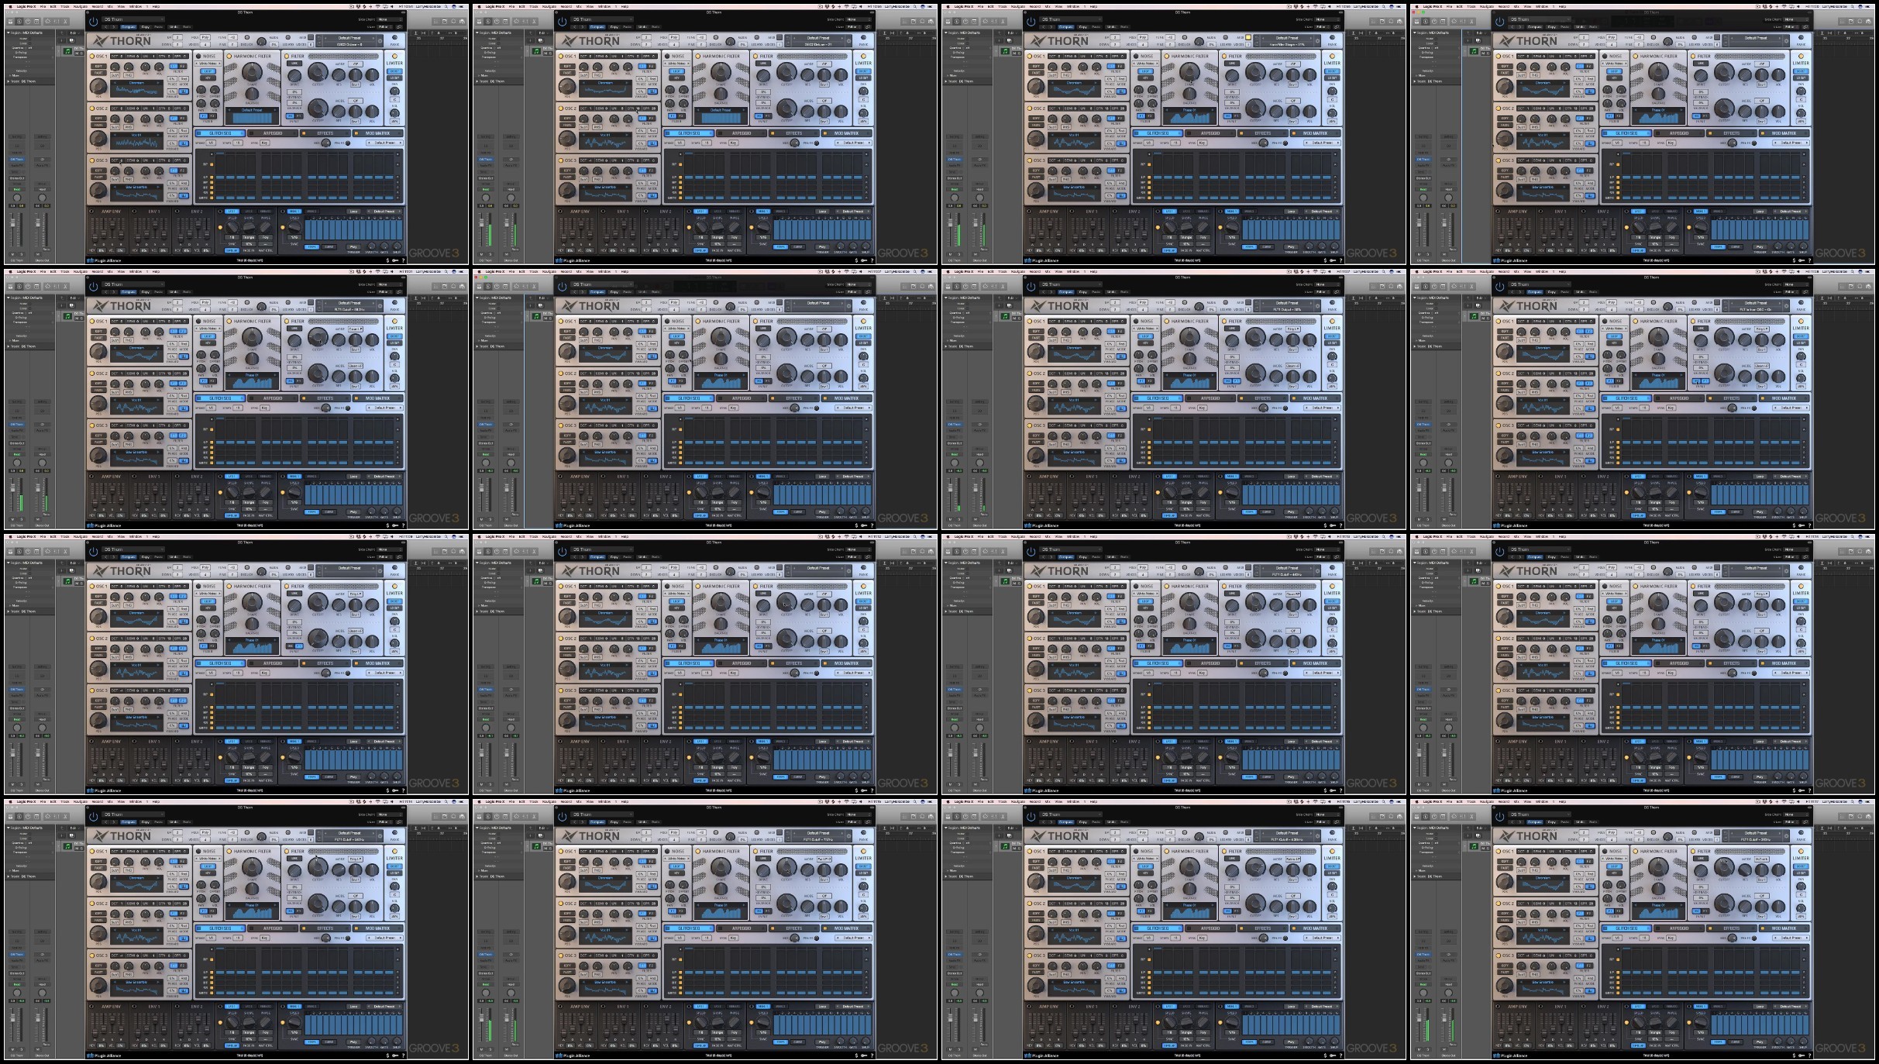In the OSC2 Octave frame, click the green MIDI region icon
The image size is (1879, 1064).
point(67,51)
